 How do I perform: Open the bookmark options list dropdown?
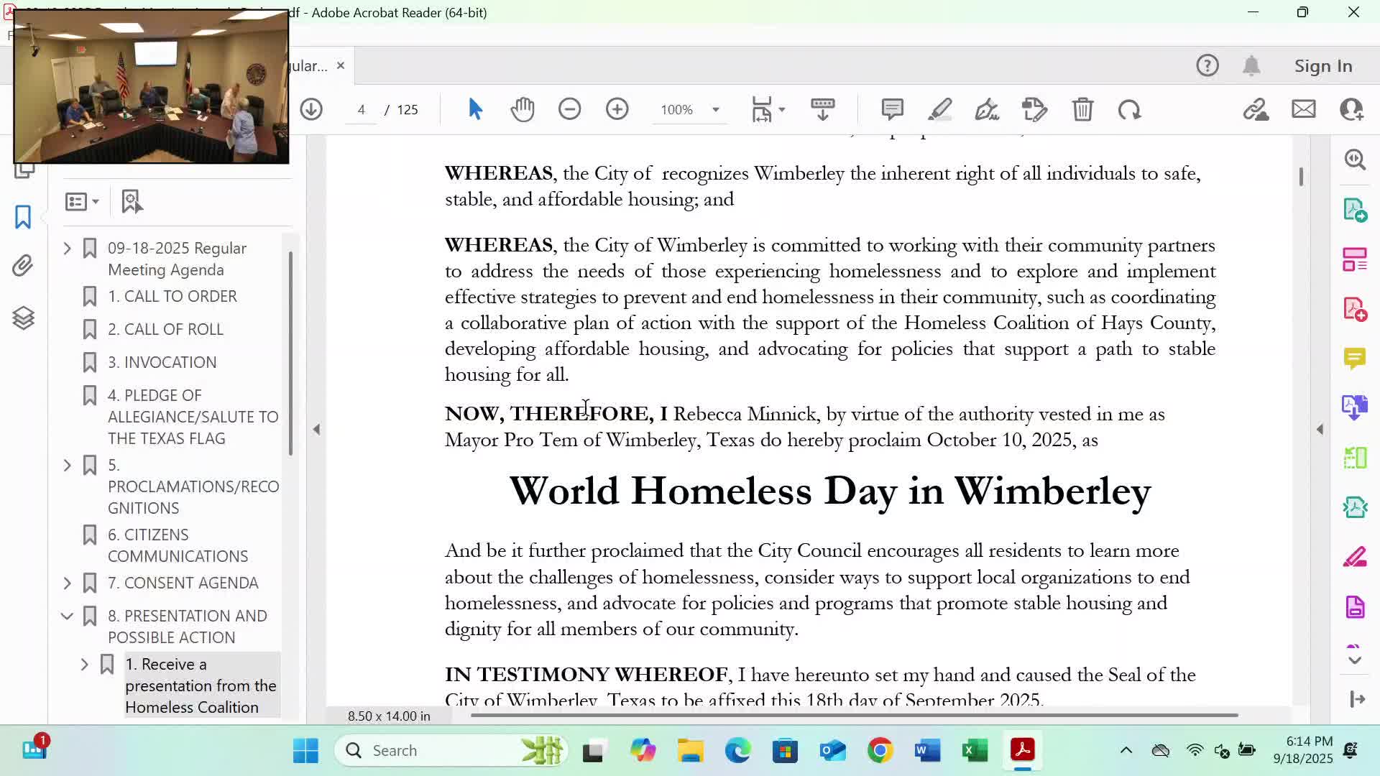coord(82,201)
